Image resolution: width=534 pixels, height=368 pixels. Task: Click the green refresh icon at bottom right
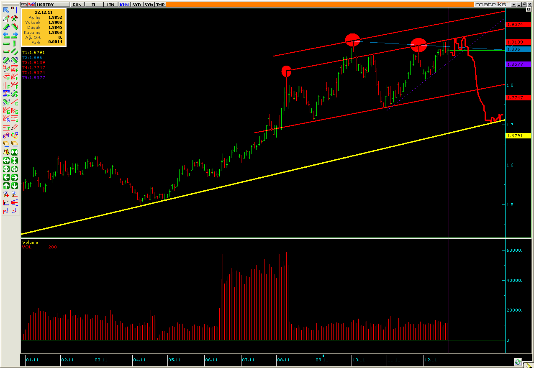518,362
